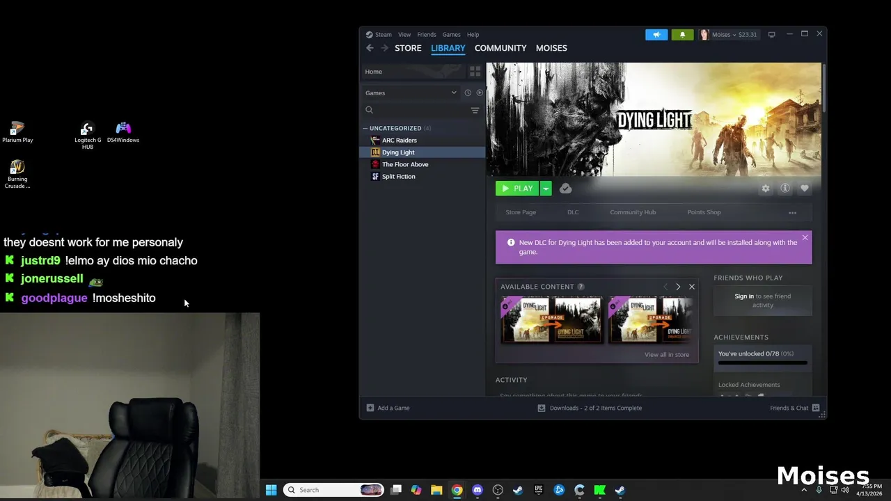The image size is (891, 501).
Task: Open Dying Light settings gear
Action: pos(766,189)
